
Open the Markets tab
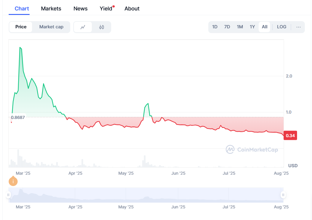51,9
